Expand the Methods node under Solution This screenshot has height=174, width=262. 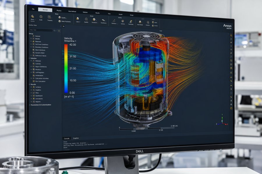point(31,61)
